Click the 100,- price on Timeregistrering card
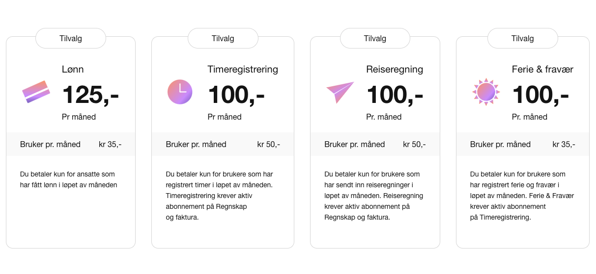The height and width of the screenshot is (274, 596). coord(236,94)
